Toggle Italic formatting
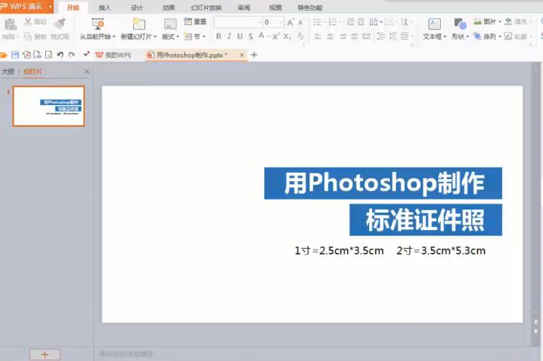The width and height of the screenshot is (543, 361). 229,36
